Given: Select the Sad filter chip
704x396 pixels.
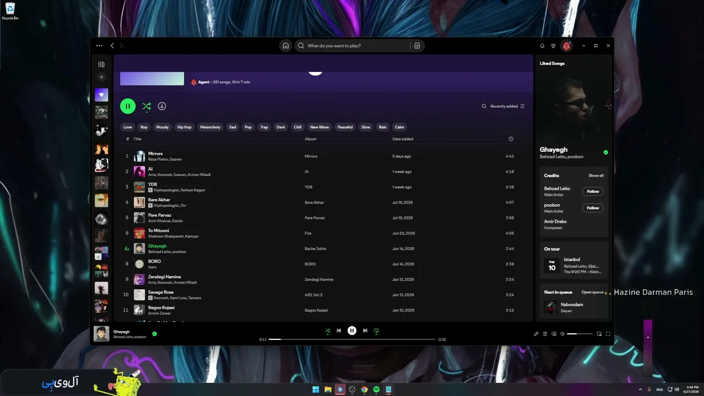Looking at the screenshot, I should [x=233, y=127].
